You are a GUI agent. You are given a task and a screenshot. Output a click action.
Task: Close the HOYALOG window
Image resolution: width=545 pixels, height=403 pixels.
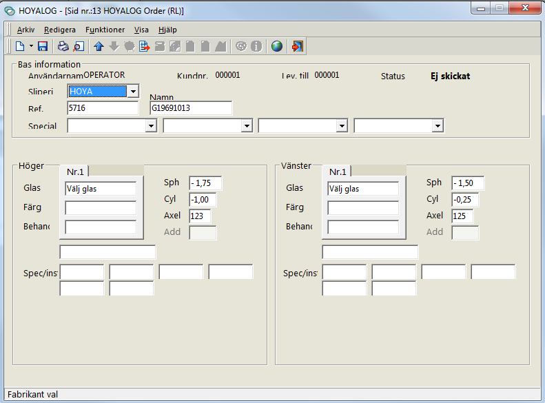(x=525, y=8)
